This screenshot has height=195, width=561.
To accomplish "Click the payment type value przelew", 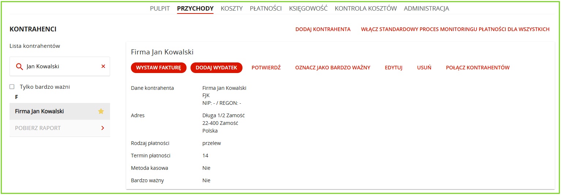I will (211, 143).
